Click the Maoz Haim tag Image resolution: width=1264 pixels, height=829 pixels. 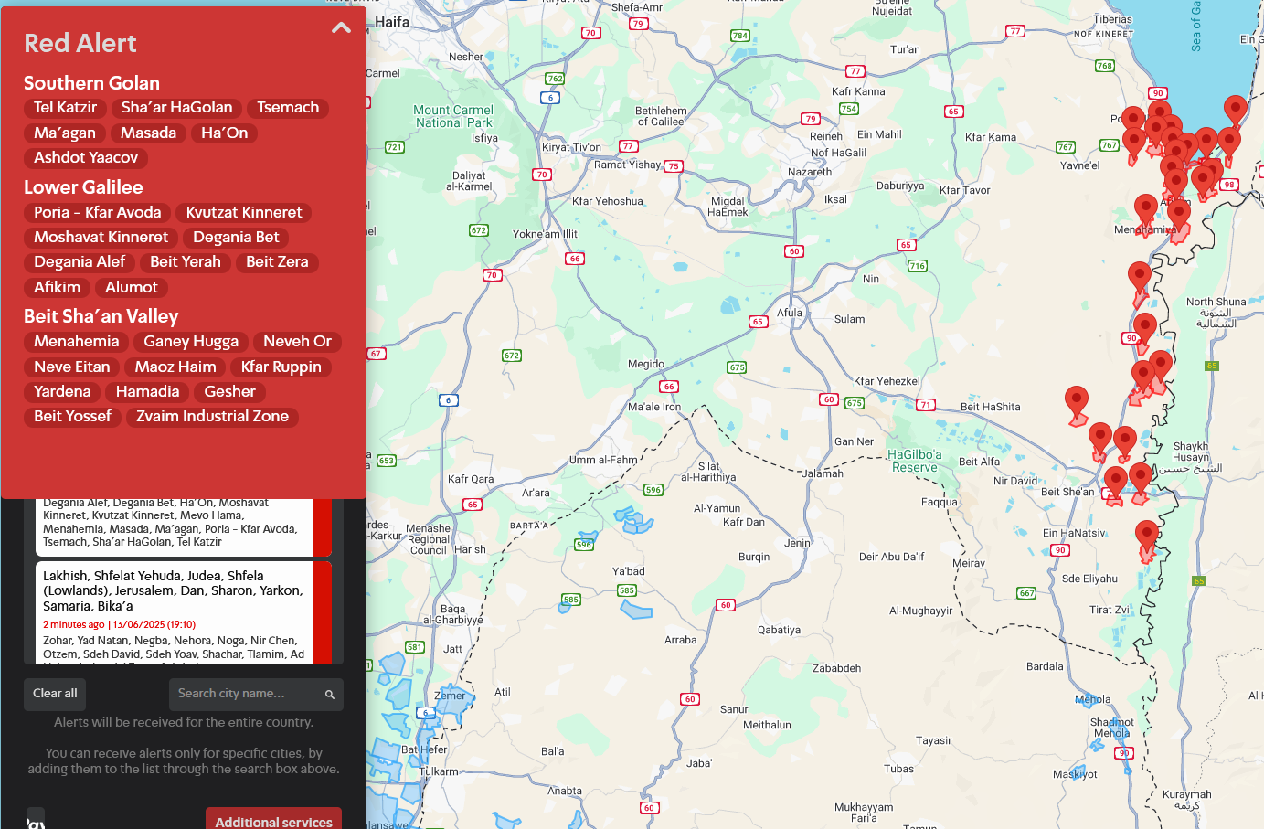[175, 367]
